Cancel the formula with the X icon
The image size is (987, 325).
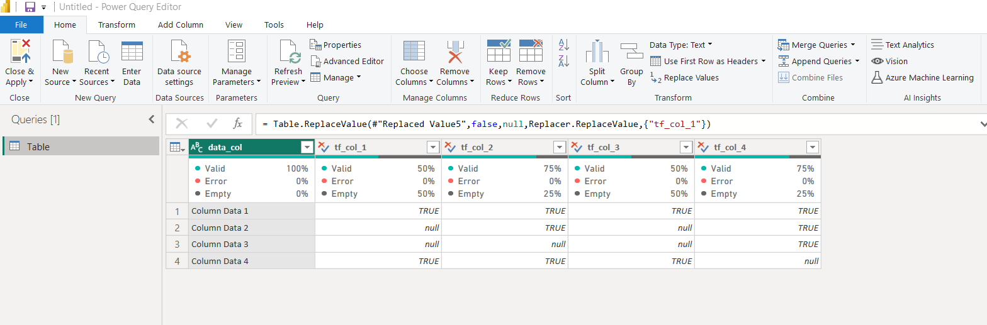(x=182, y=124)
